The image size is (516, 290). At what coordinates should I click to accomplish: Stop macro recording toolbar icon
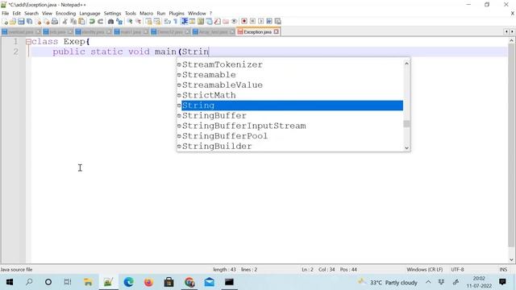[x=252, y=22]
